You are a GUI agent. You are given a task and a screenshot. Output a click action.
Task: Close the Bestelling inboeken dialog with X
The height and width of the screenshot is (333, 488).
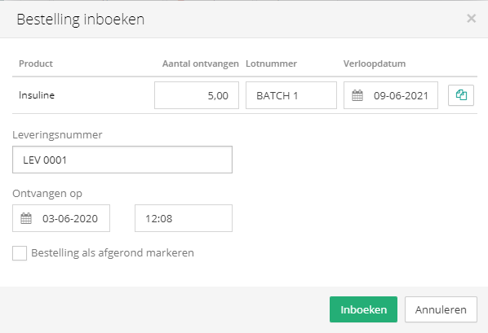click(471, 19)
